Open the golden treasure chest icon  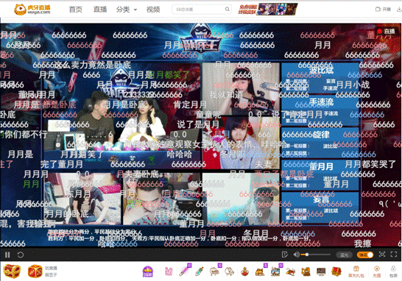point(12,271)
